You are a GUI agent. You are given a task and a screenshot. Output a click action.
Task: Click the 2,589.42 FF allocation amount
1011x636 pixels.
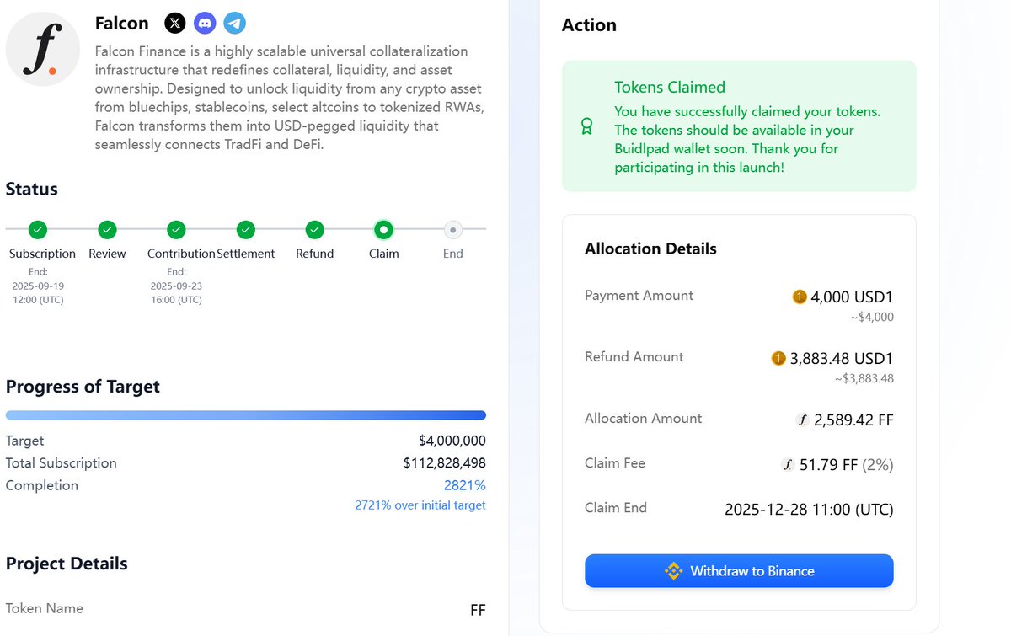[x=853, y=420]
